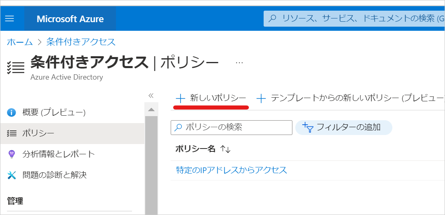Click the policy list icon beside page title

click(15, 67)
